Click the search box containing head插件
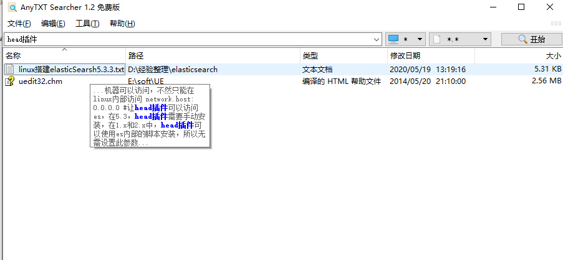 click(x=187, y=39)
